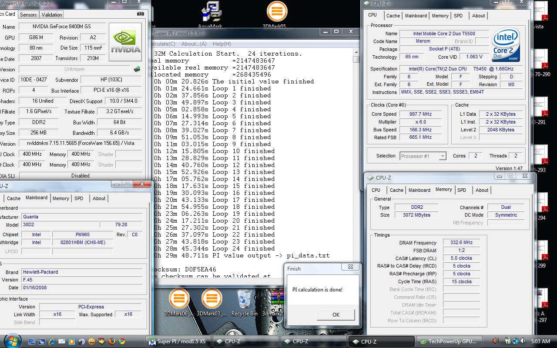This screenshot has width=557, height=348.
Task: Open Cache tab in top CPU-Z window
Action: (x=393, y=16)
